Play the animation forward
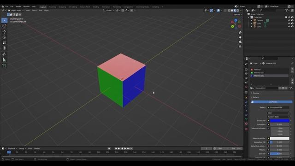The height and width of the screenshot is (166, 295). (125, 148)
